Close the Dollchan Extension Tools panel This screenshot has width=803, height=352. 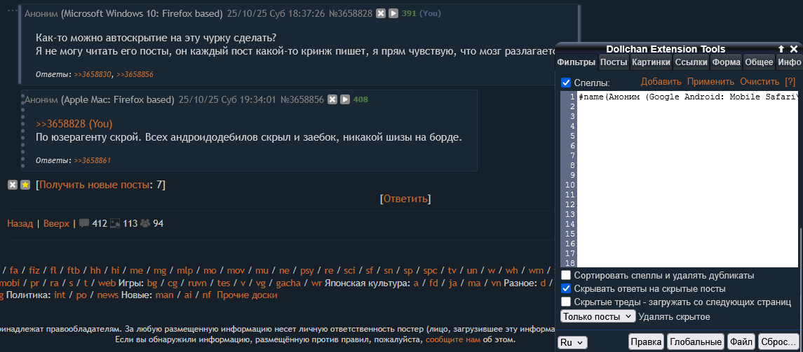coord(794,49)
